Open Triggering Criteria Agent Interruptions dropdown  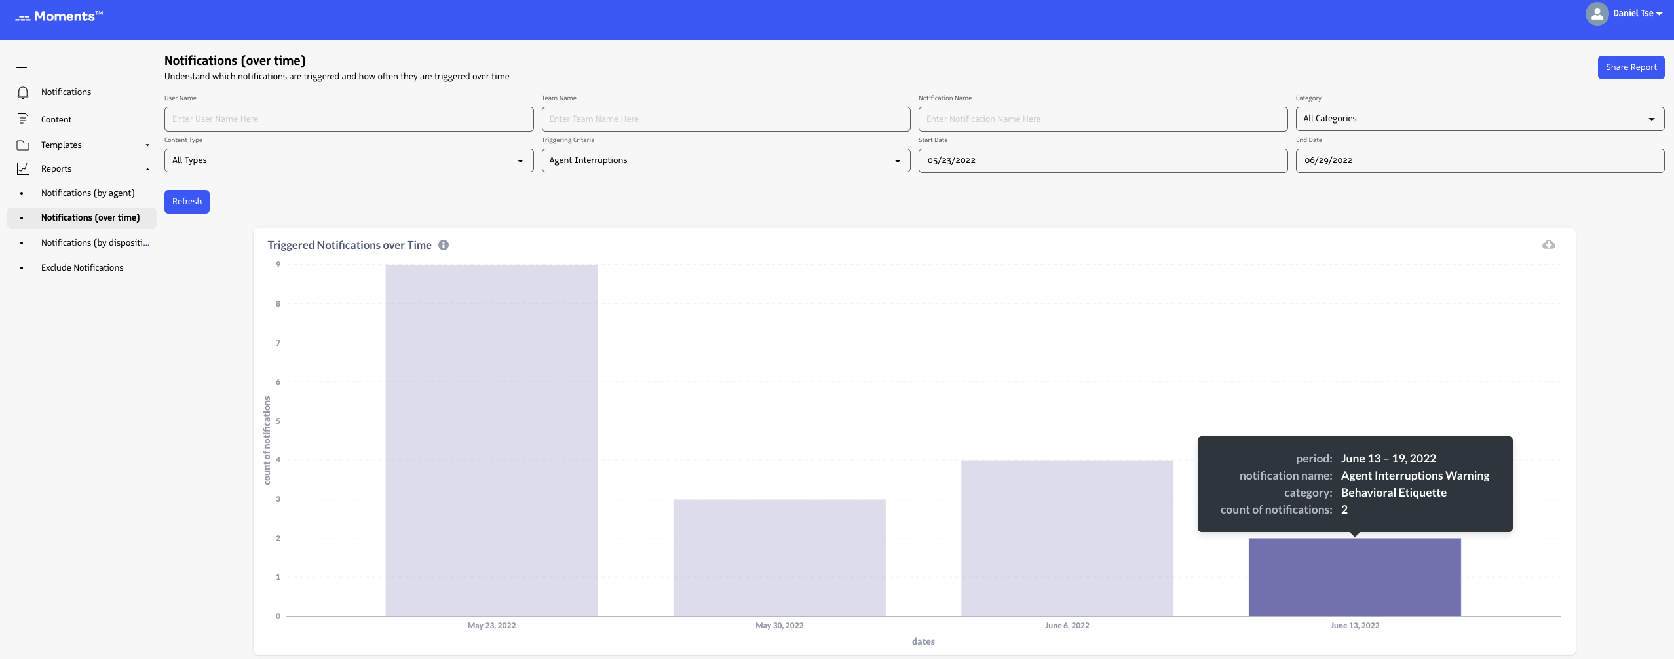point(725,160)
